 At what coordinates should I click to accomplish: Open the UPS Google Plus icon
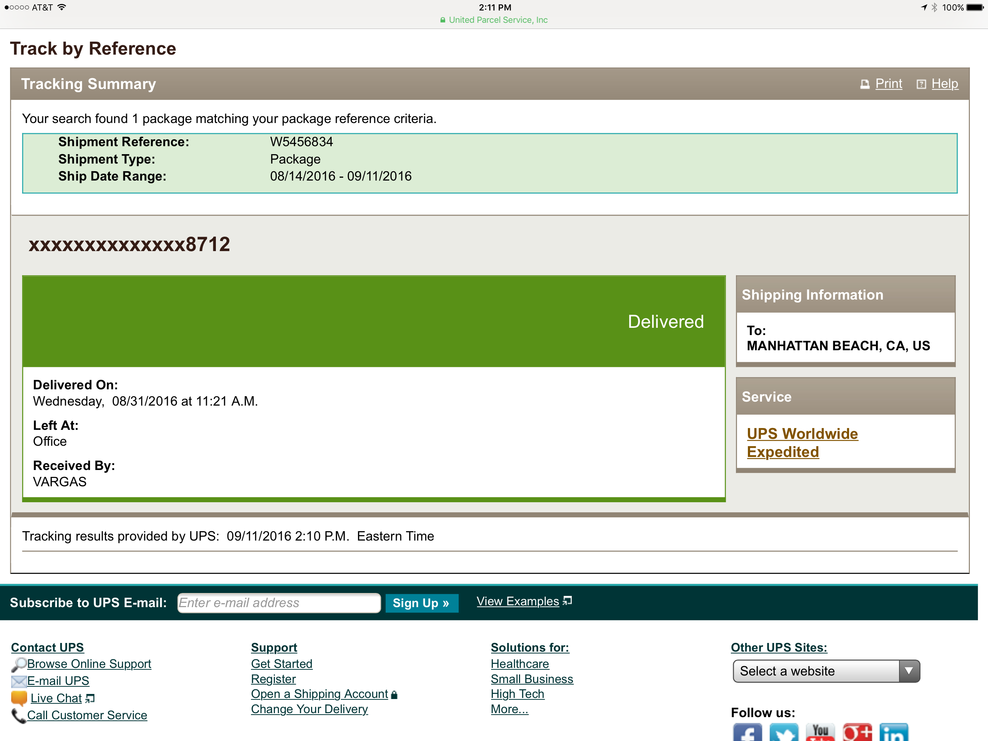pos(857,732)
